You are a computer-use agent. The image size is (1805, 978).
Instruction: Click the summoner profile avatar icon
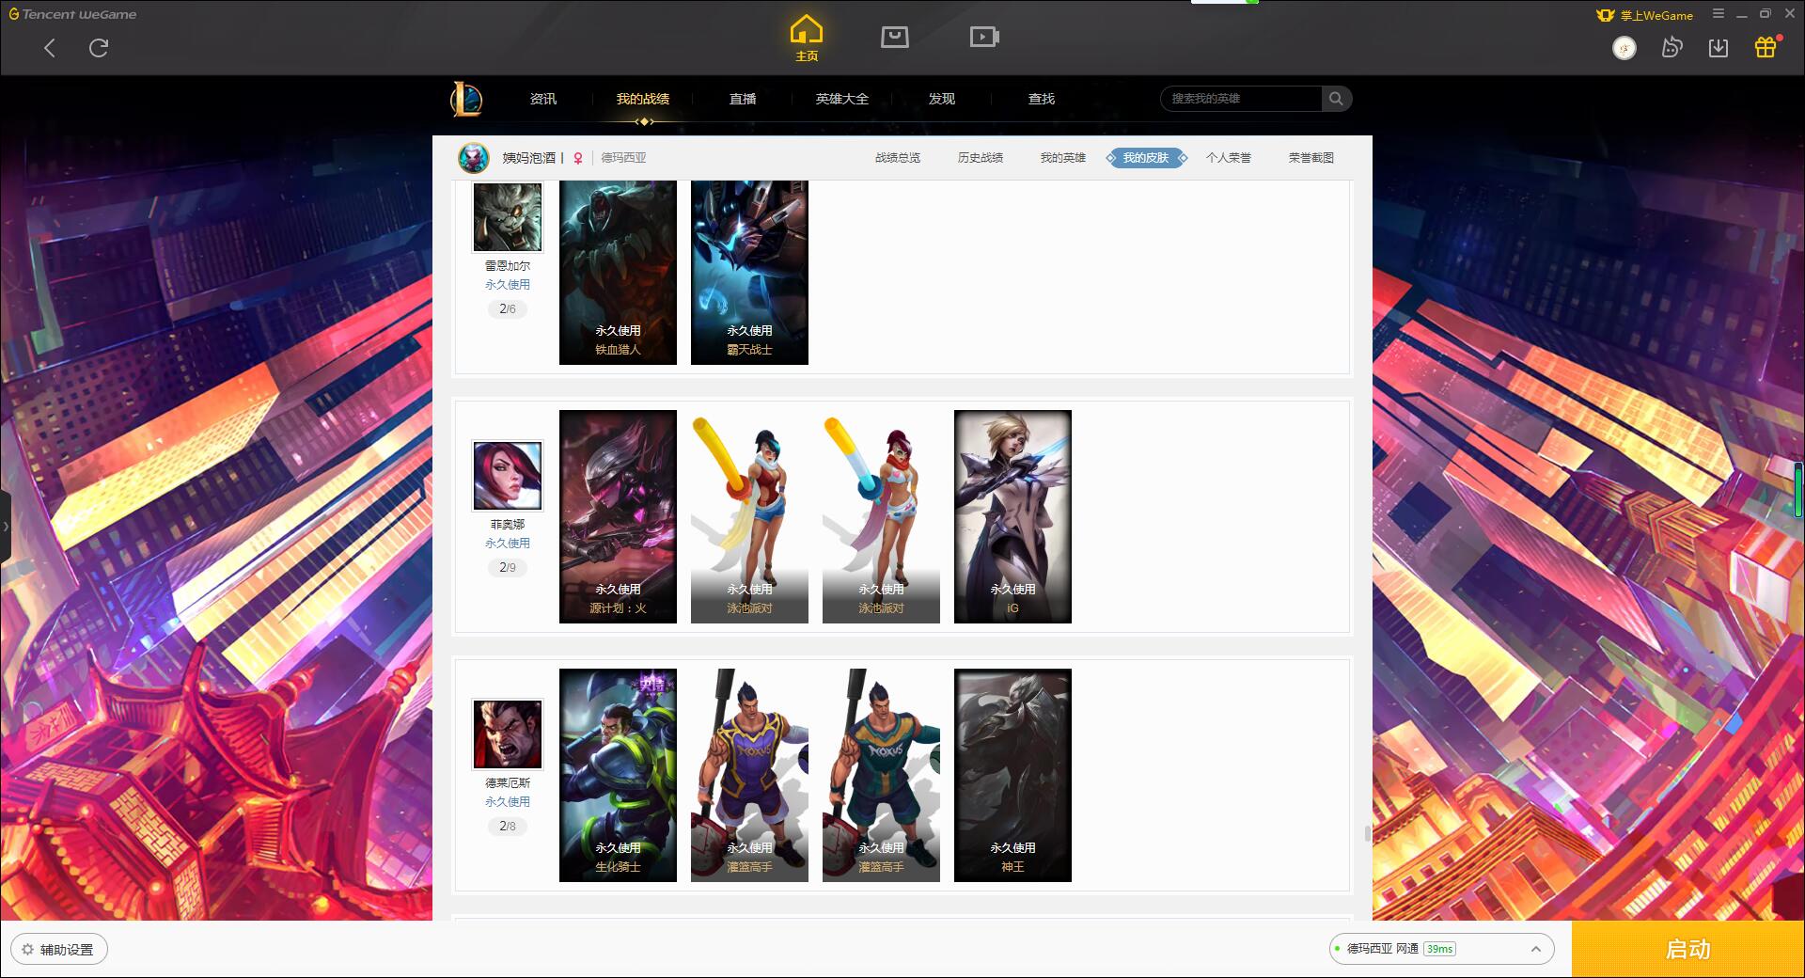click(x=474, y=158)
